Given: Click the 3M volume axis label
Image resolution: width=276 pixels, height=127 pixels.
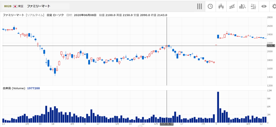Looking at the screenshot, I should pyautogui.click(x=269, y=115).
